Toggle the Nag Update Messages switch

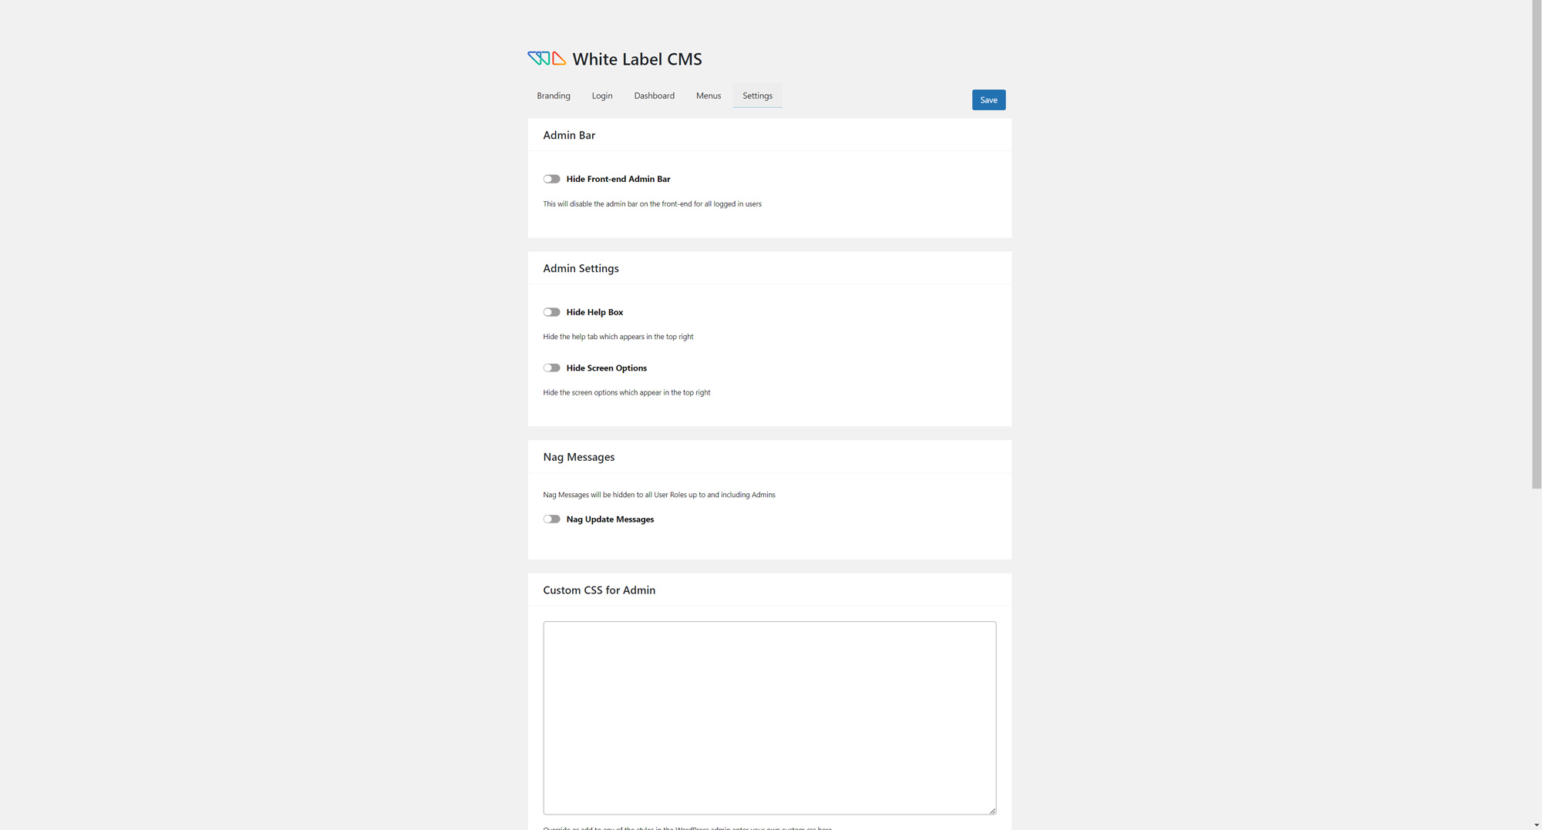tap(551, 519)
